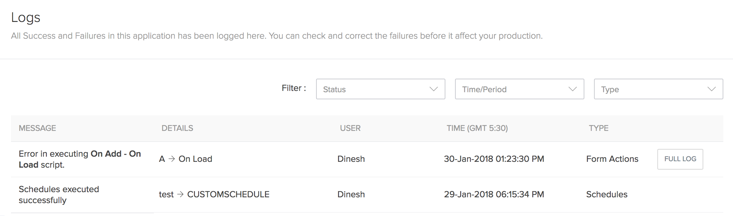Click the Time/Period dropdown chevron arrow
733x216 pixels.
tap(572, 89)
